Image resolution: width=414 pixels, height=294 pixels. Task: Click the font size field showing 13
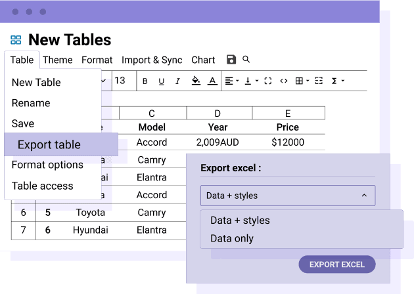(x=122, y=81)
